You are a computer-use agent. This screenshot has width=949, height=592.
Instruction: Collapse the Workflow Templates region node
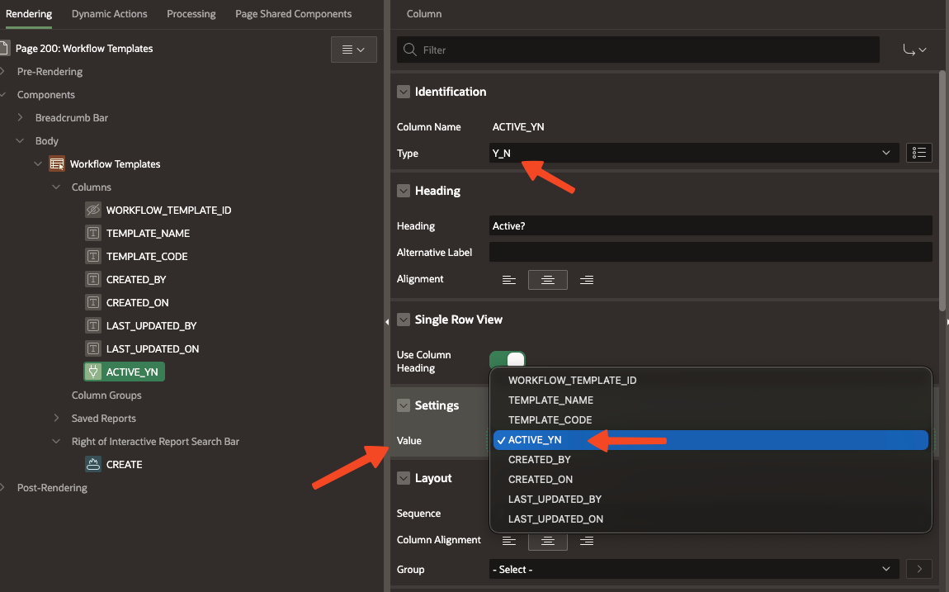click(38, 164)
